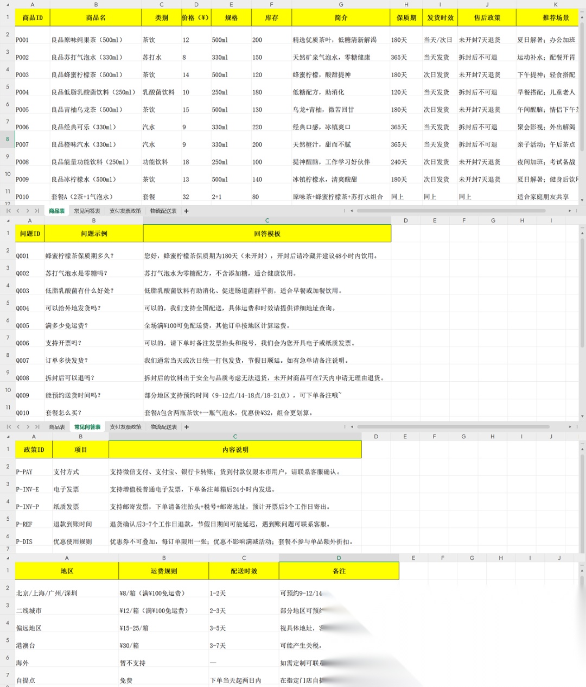586x687 pixels.
Task: Select cell 优惠使用规则
Action: (80, 538)
